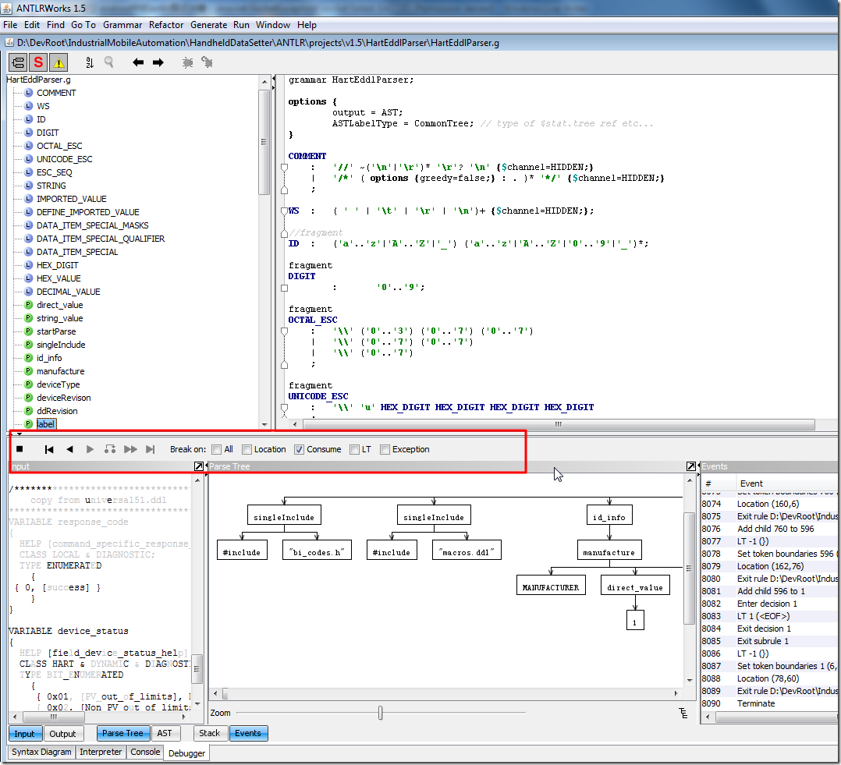Show the AST view button

click(165, 733)
